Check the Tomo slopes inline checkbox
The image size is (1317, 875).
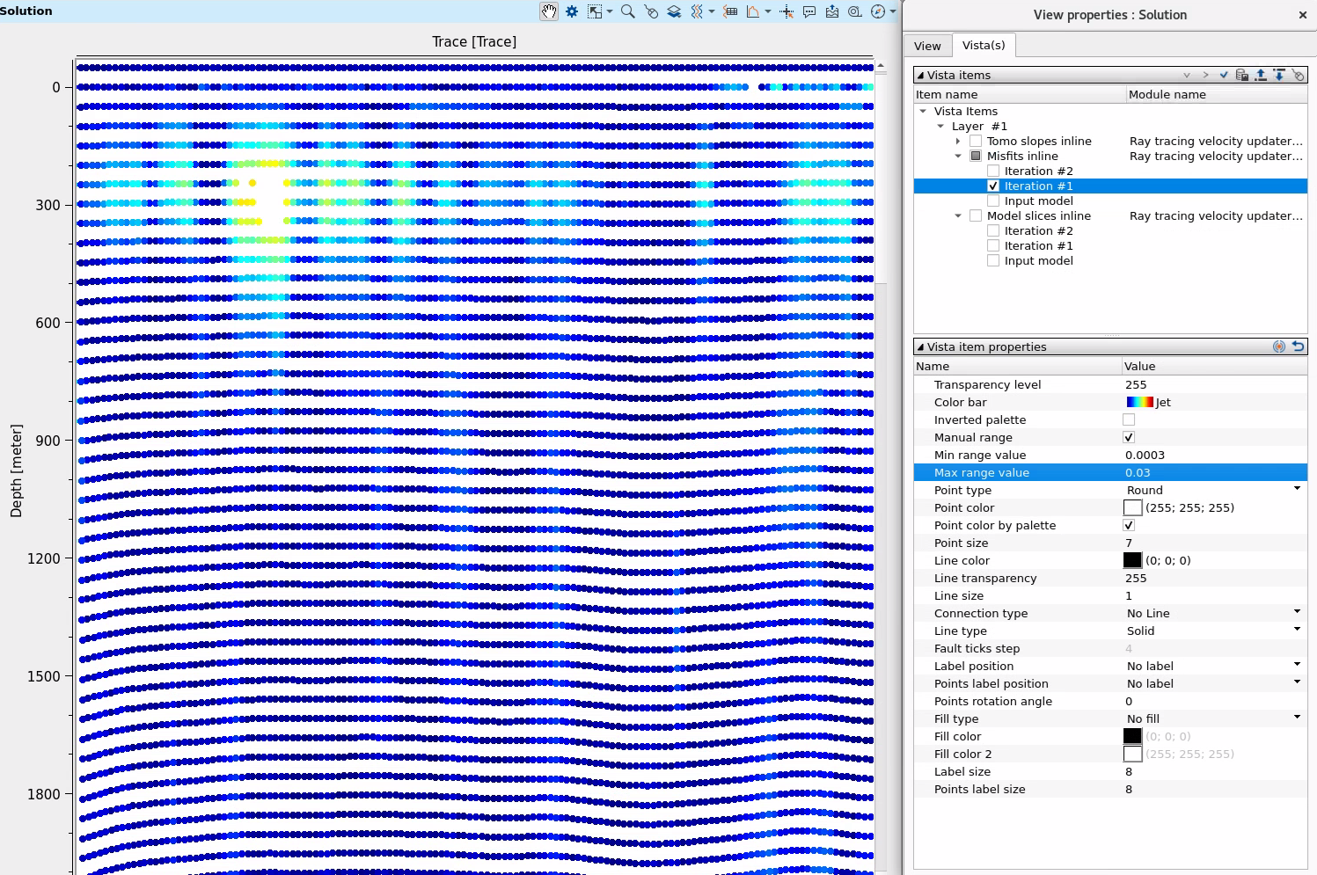[976, 141]
